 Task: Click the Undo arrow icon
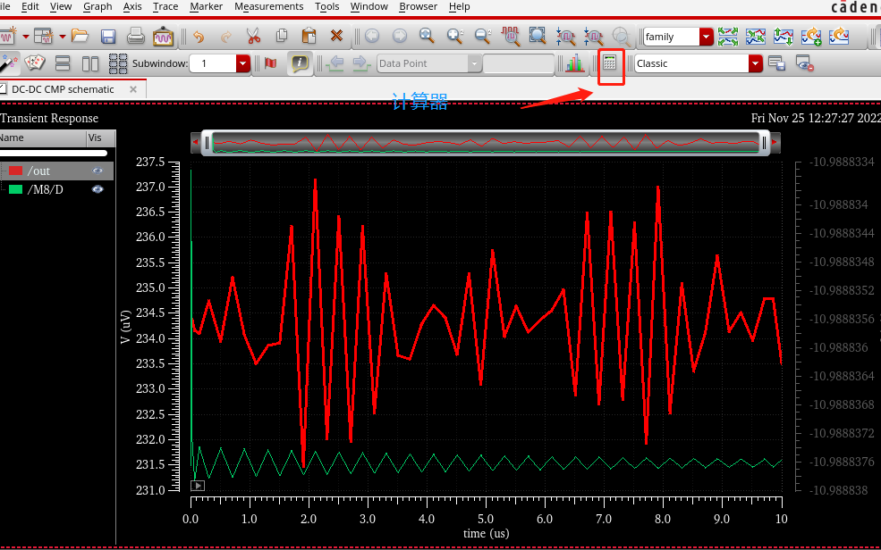(x=199, y=37)
